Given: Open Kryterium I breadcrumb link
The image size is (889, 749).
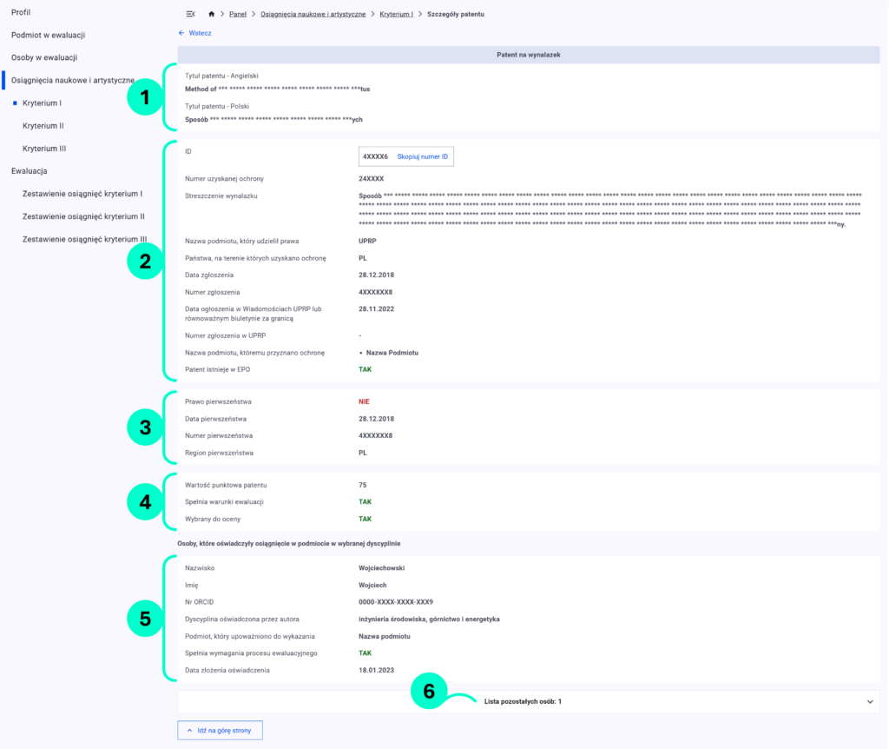Looking at the screenshot, I should (x=396, y=15).
